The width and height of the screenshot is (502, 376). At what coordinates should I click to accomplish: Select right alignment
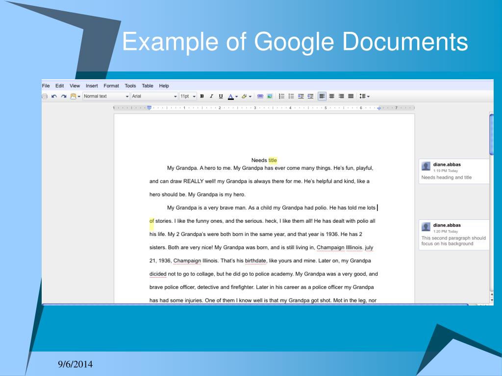341,96
